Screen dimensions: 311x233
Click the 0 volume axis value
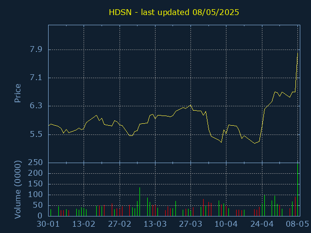40,216
